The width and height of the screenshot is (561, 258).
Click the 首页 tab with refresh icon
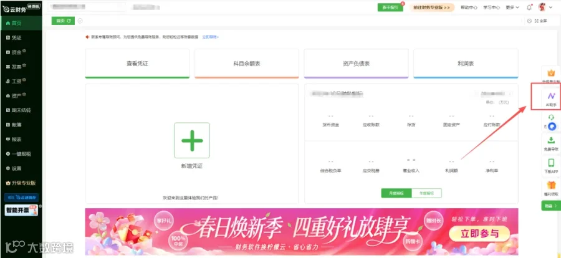click(63, 21)
